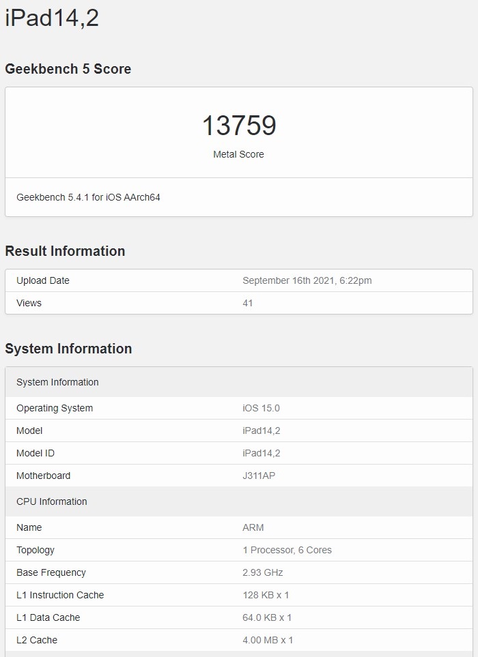This screenshot has height=657, width=478.
Task: Click the Views count value 41
Action: click(248, 303)
